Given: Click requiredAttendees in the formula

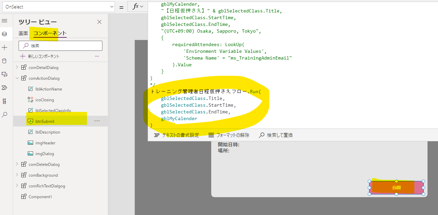Looking at the screenshot, I should (x=195, y=44).
